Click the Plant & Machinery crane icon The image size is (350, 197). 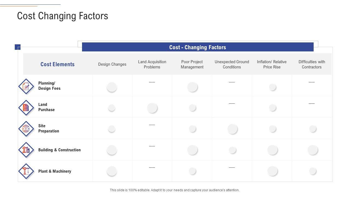click(26, 171)
